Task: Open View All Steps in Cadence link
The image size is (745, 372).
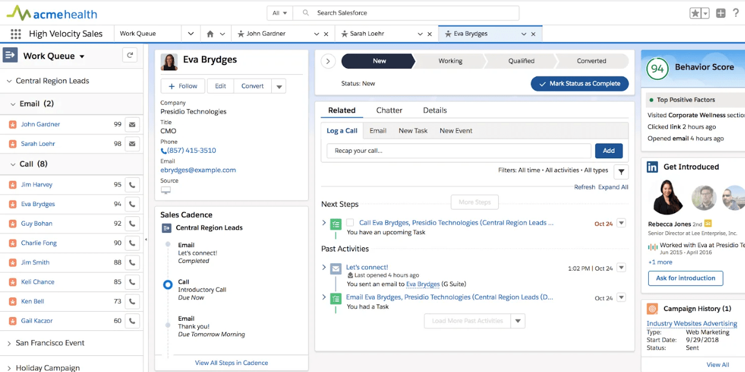Action: (x=231, y=363)
